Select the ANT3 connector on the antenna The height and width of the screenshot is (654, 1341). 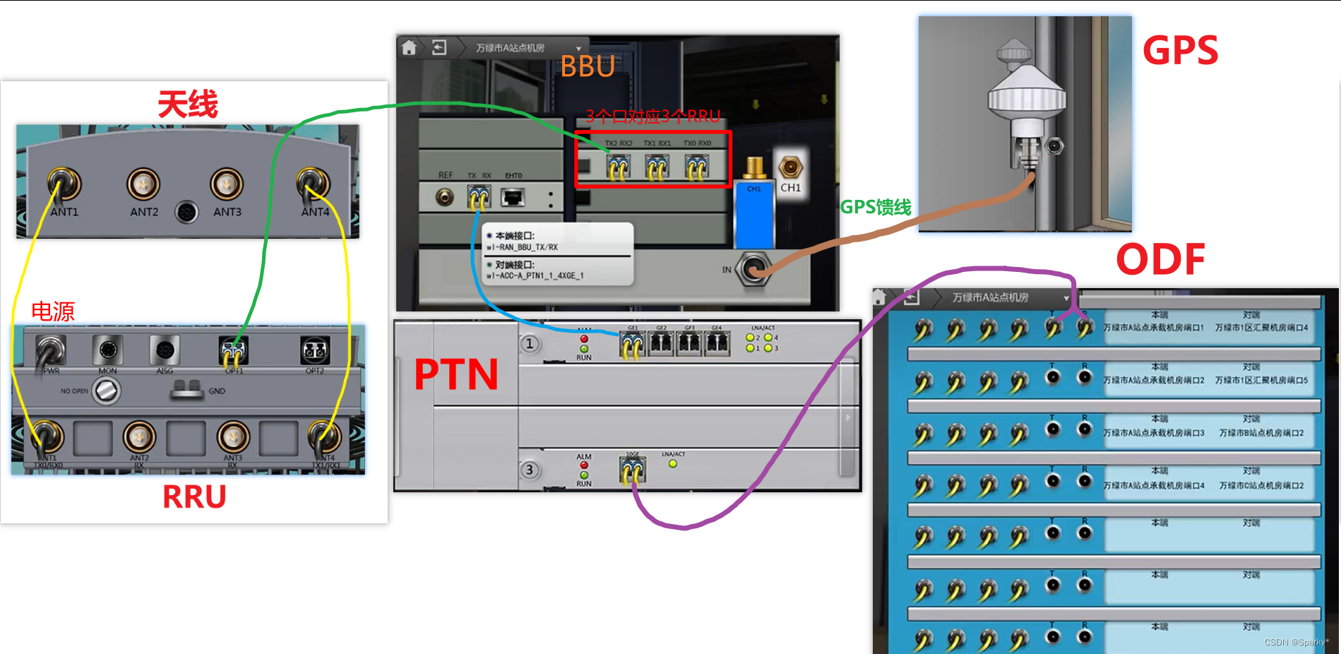(227, 184)
